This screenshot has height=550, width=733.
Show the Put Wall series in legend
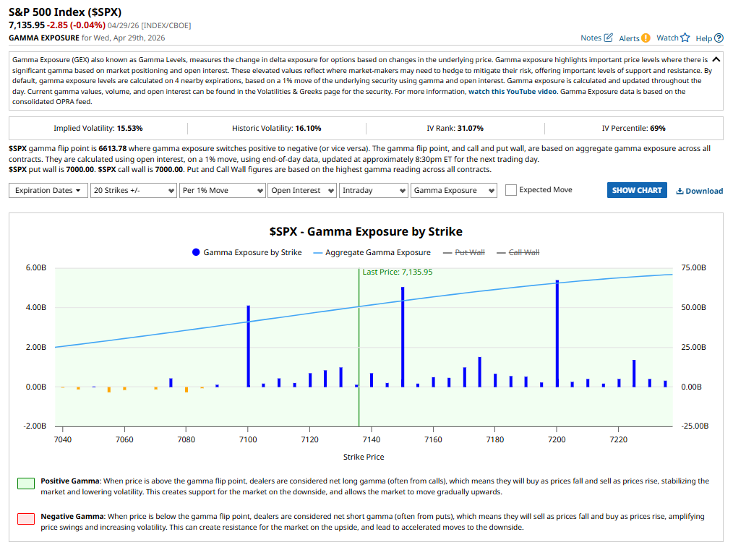[x=469, y=252]
